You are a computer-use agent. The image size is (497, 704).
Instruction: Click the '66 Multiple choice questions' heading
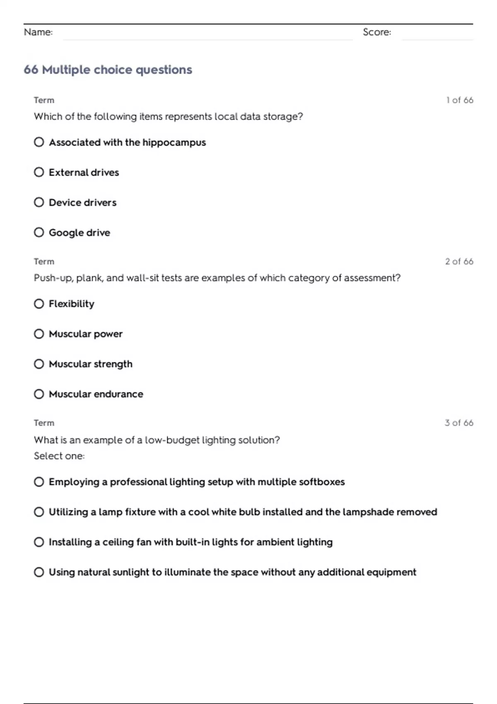[x=108, y=70]
